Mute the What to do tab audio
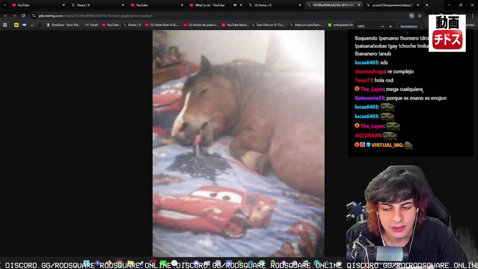This screenshot has height=269, width=478. click(235, 5)
